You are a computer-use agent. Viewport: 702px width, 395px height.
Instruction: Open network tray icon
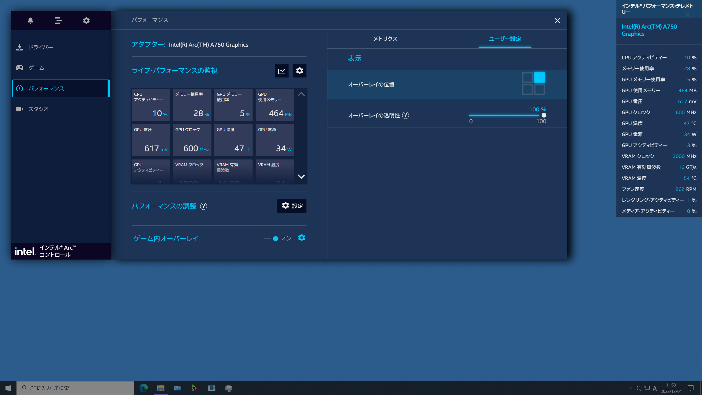point(647,388)
